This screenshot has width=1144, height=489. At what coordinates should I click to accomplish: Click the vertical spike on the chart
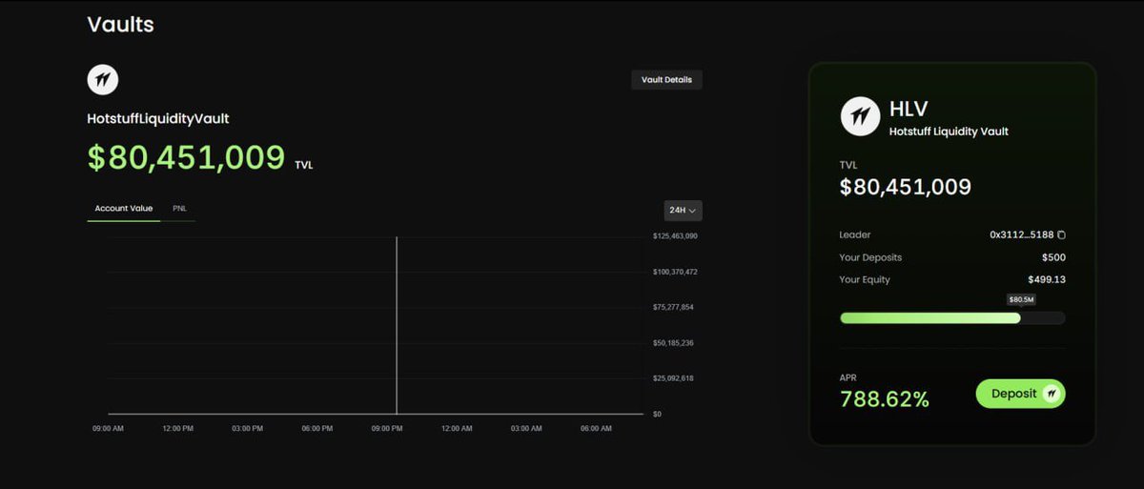[x=397, y=325]
